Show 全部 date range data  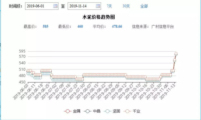point(144,6)
